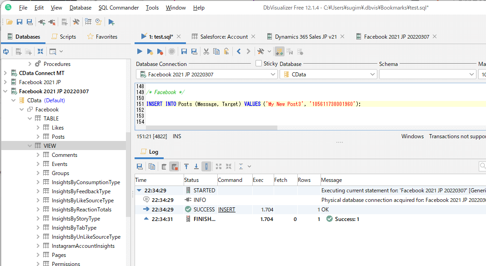The image size is (486, 266).
Task: Click the scroll-to-top arrow in Log toolbar
Action: point(186,166)
